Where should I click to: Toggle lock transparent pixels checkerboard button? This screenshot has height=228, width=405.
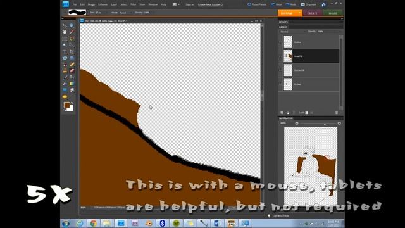tap(307, 113)
